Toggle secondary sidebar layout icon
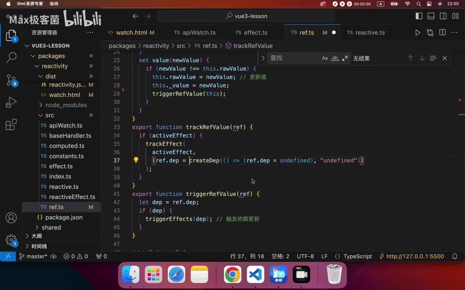Image resolution: width=465 pixels, height=290 pixels. coord(443,16)
